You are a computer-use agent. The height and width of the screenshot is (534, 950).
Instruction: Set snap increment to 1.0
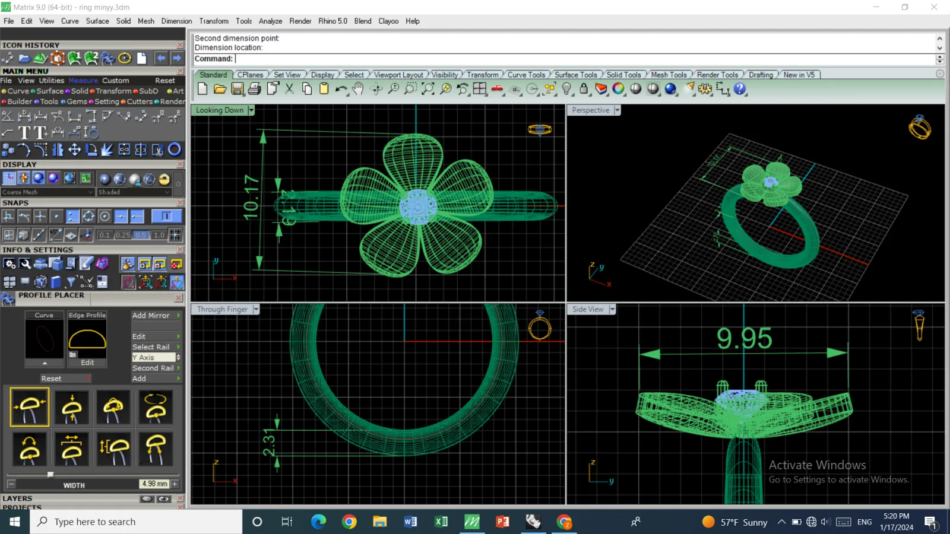point(159,235)
